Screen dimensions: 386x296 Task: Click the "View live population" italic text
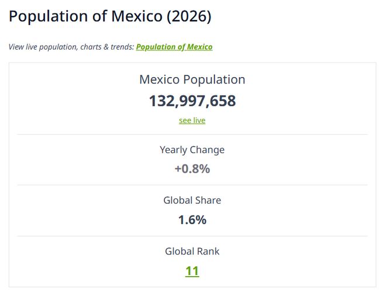point(42,47)
